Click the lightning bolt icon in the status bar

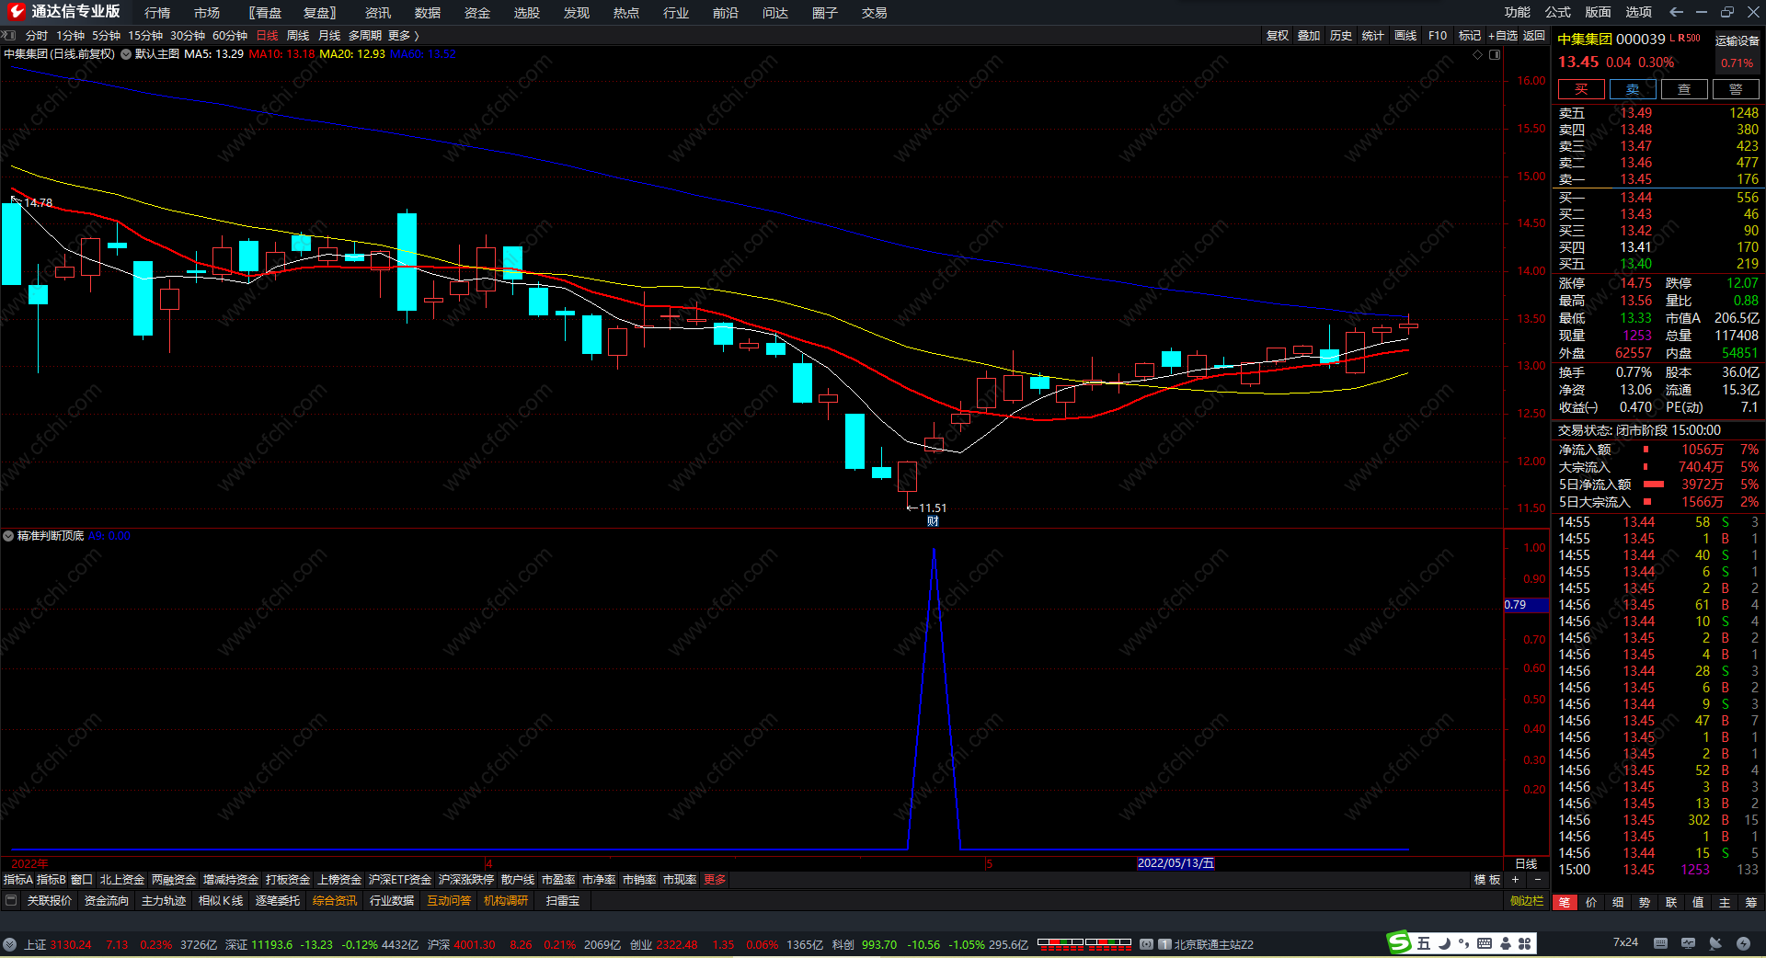[1743, 943]
